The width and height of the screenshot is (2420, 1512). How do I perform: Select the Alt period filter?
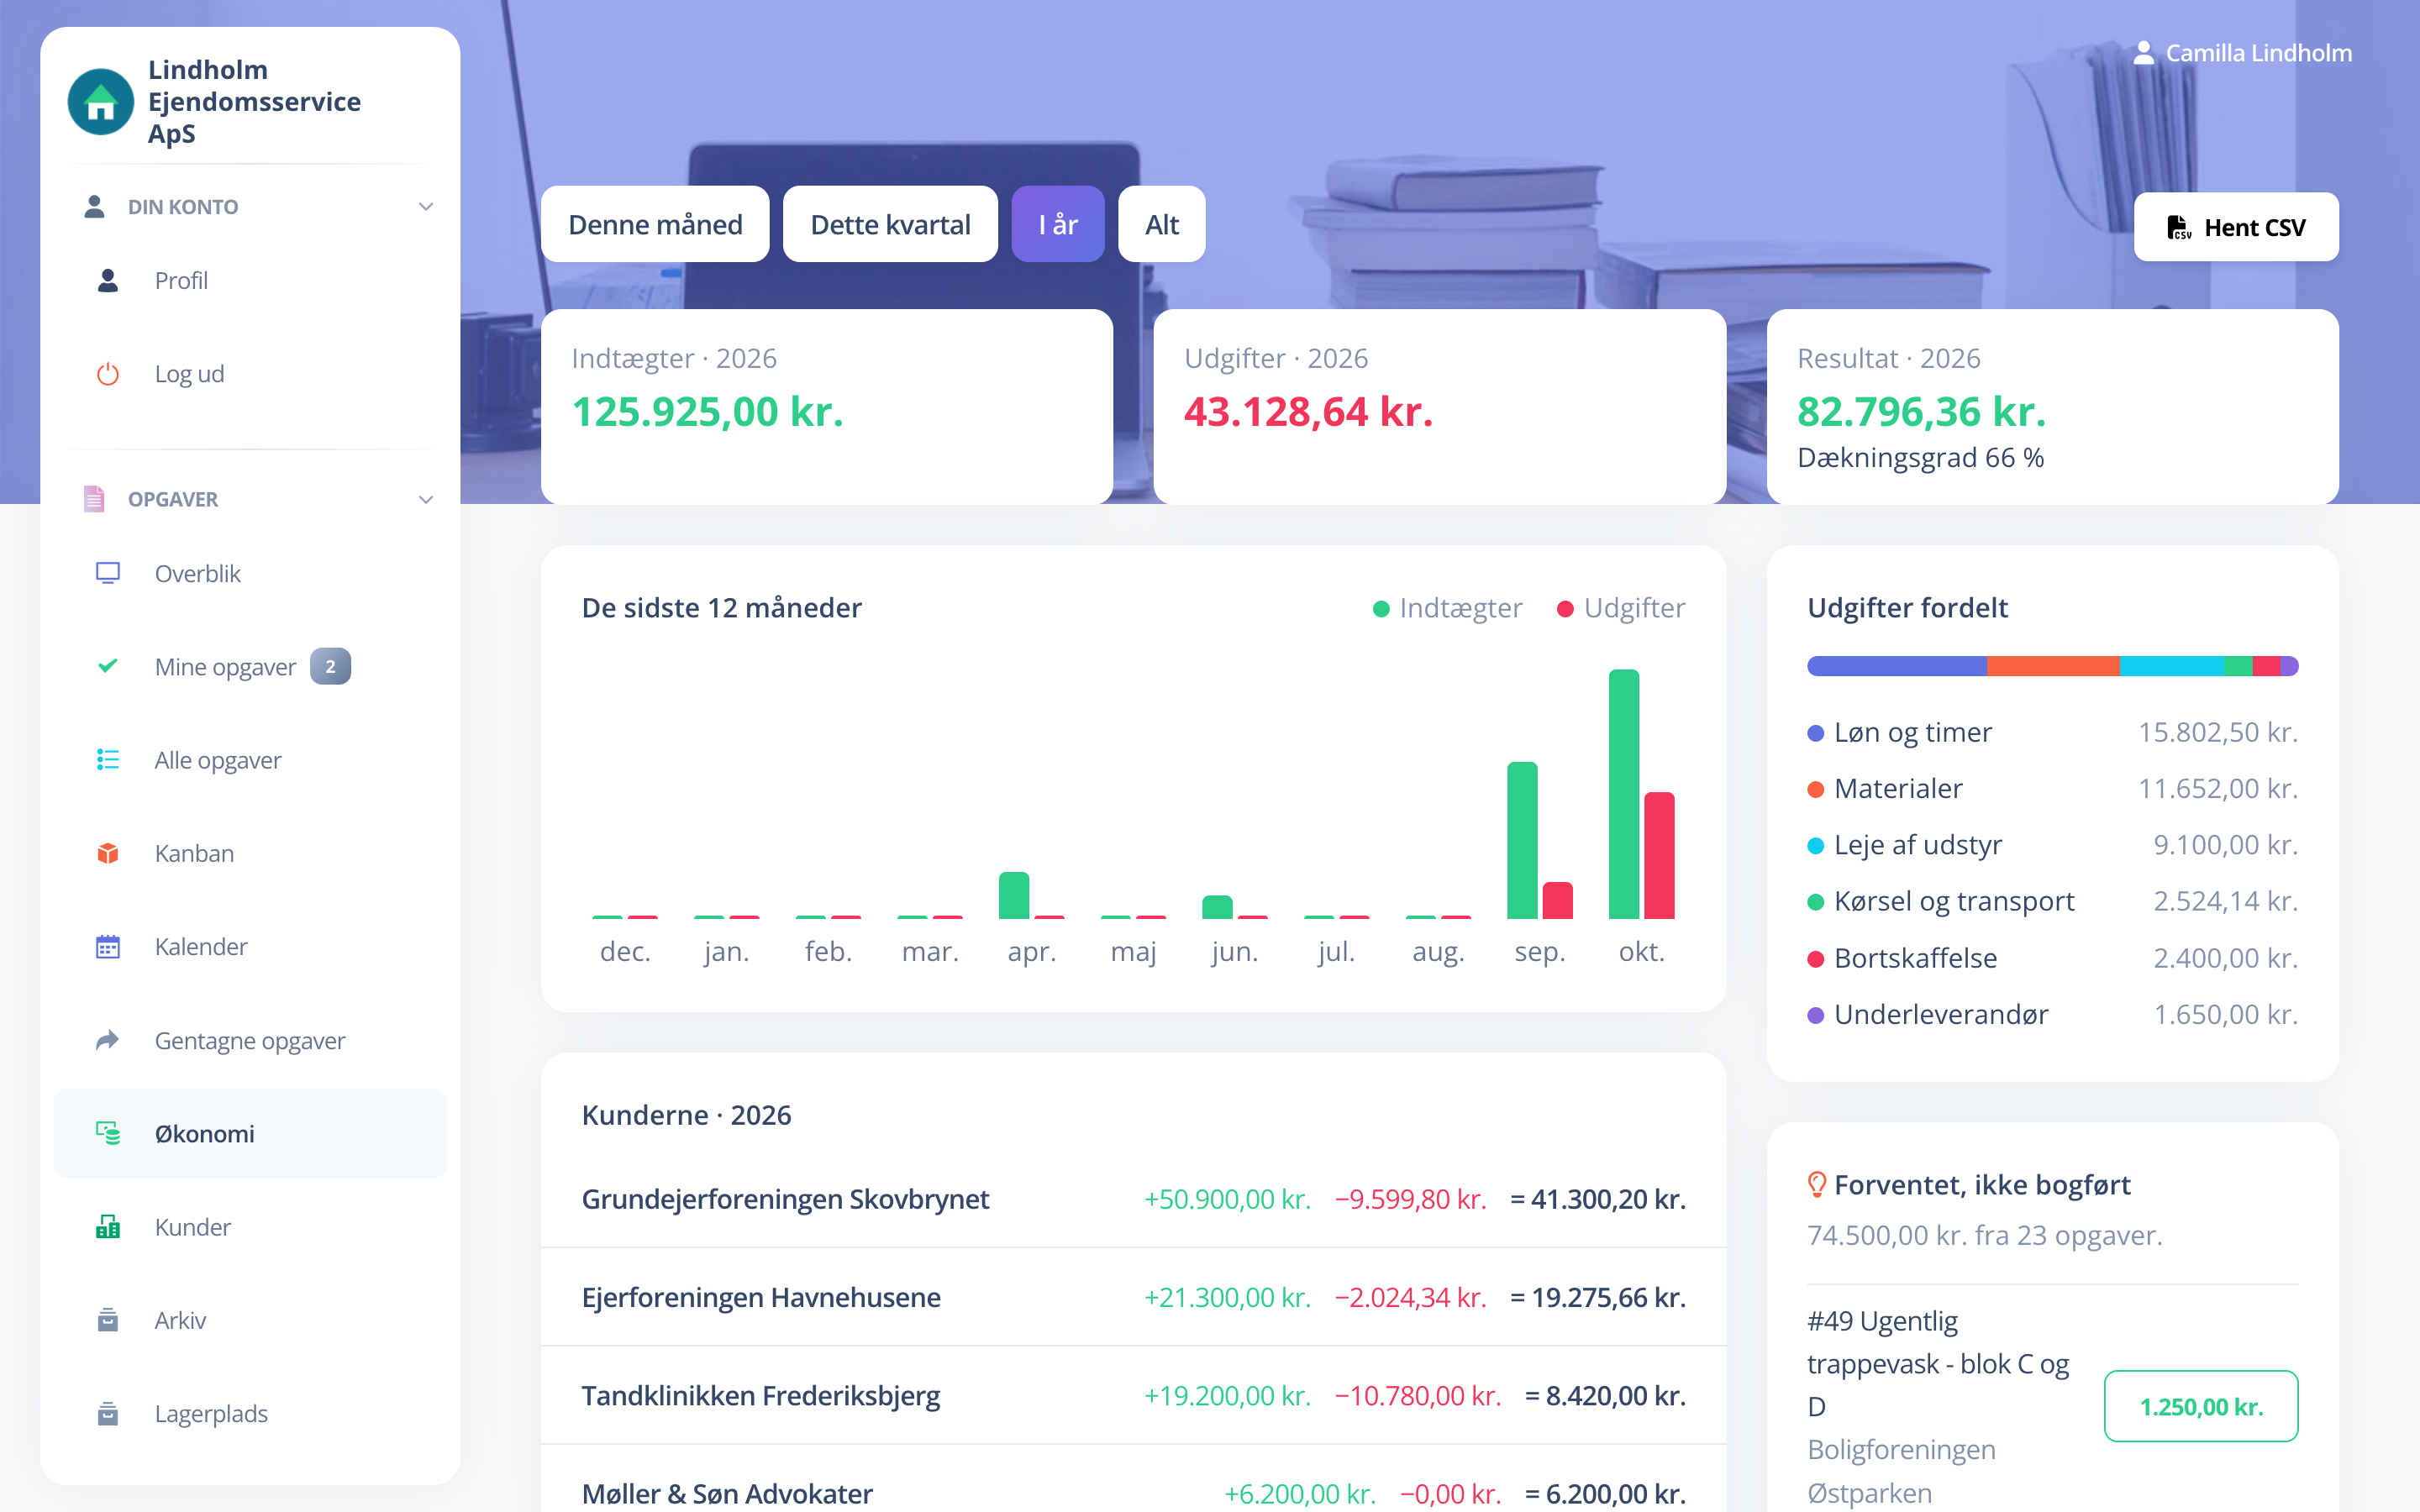(1162, 224)
